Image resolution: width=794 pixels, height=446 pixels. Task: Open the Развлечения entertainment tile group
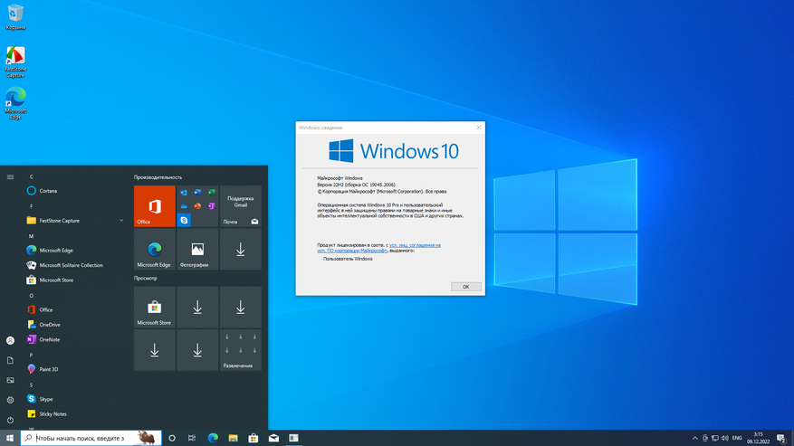241,350
